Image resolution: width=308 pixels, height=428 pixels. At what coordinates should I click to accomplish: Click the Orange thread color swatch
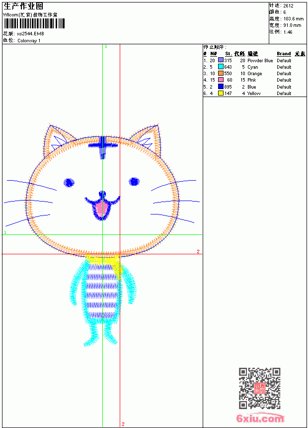(x=221, y=73)
